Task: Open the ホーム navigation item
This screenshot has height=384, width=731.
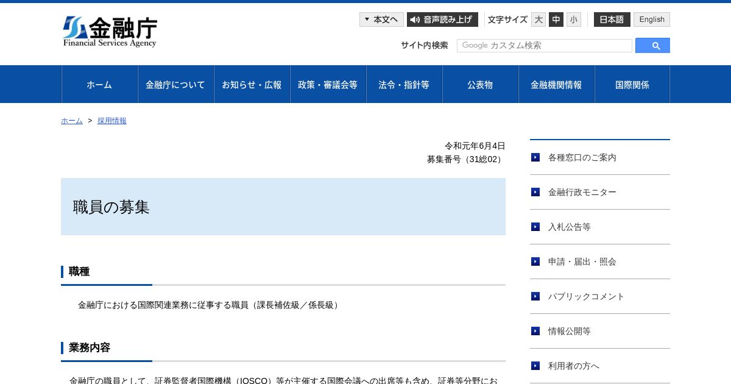Action: pos(99,85)
